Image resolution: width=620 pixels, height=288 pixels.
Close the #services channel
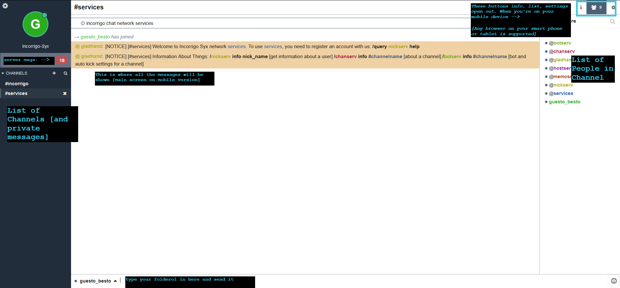(65, 94)
